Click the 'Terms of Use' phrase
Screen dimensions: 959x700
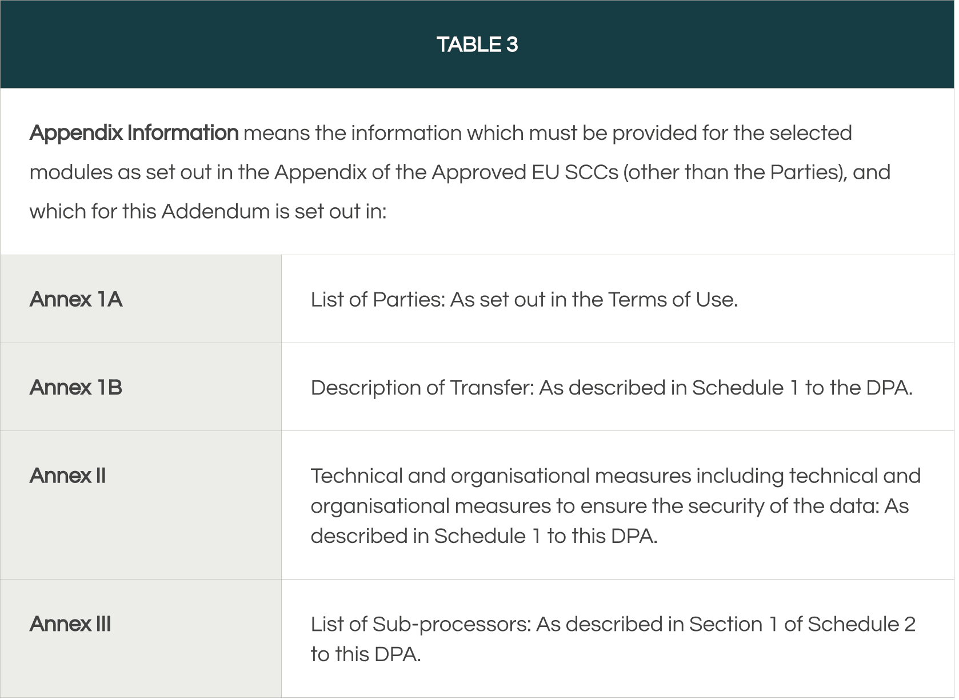(672, 300)
